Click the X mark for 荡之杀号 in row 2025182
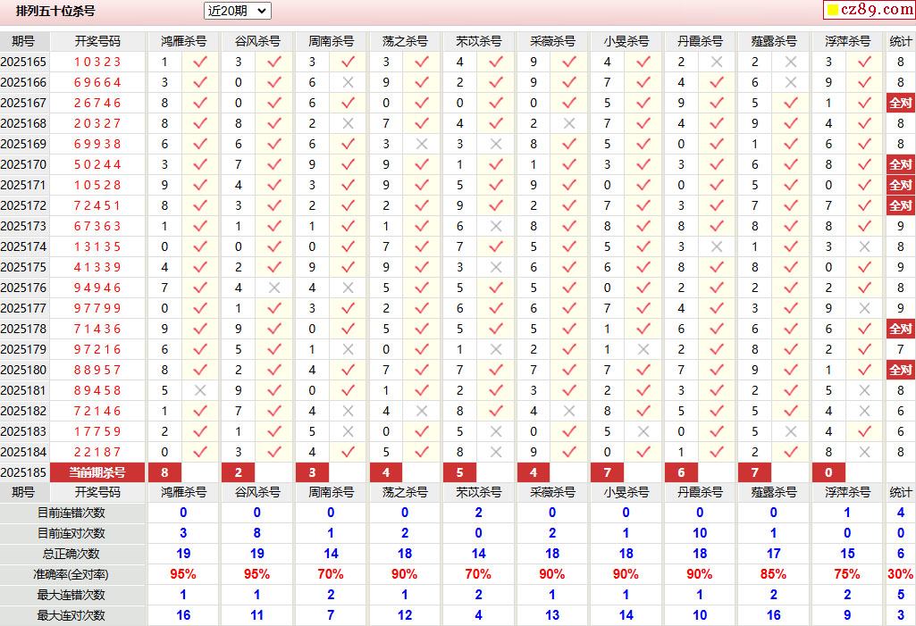This screenshot has width=916, height=626. coord(422,411)
